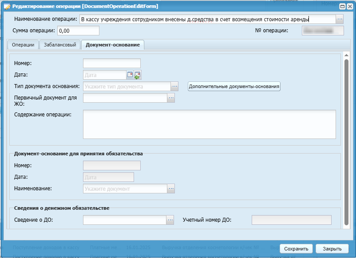Screen dimensions: 356x258
Task: Switch to the Забалансовый tab
Action: coord(60,45)
